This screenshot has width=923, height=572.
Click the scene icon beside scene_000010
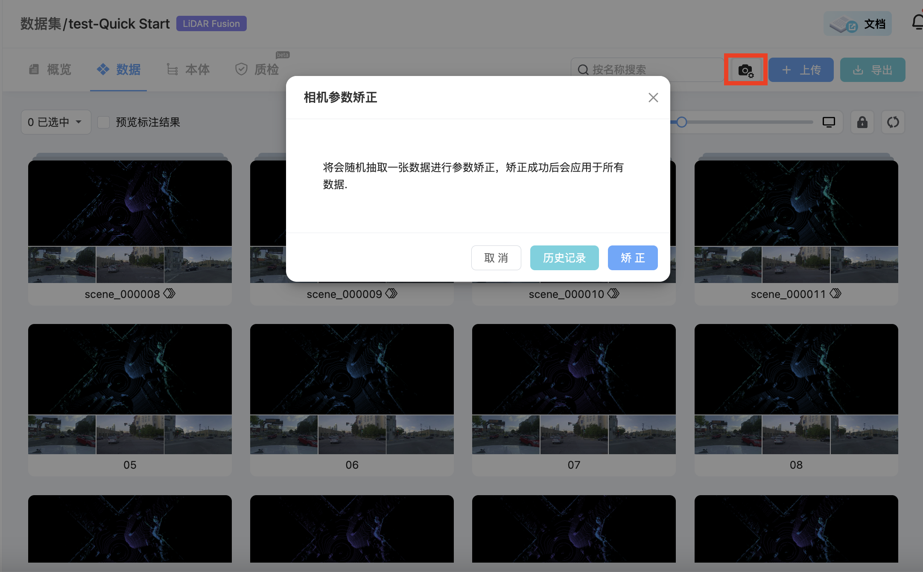tap(613, 294)
